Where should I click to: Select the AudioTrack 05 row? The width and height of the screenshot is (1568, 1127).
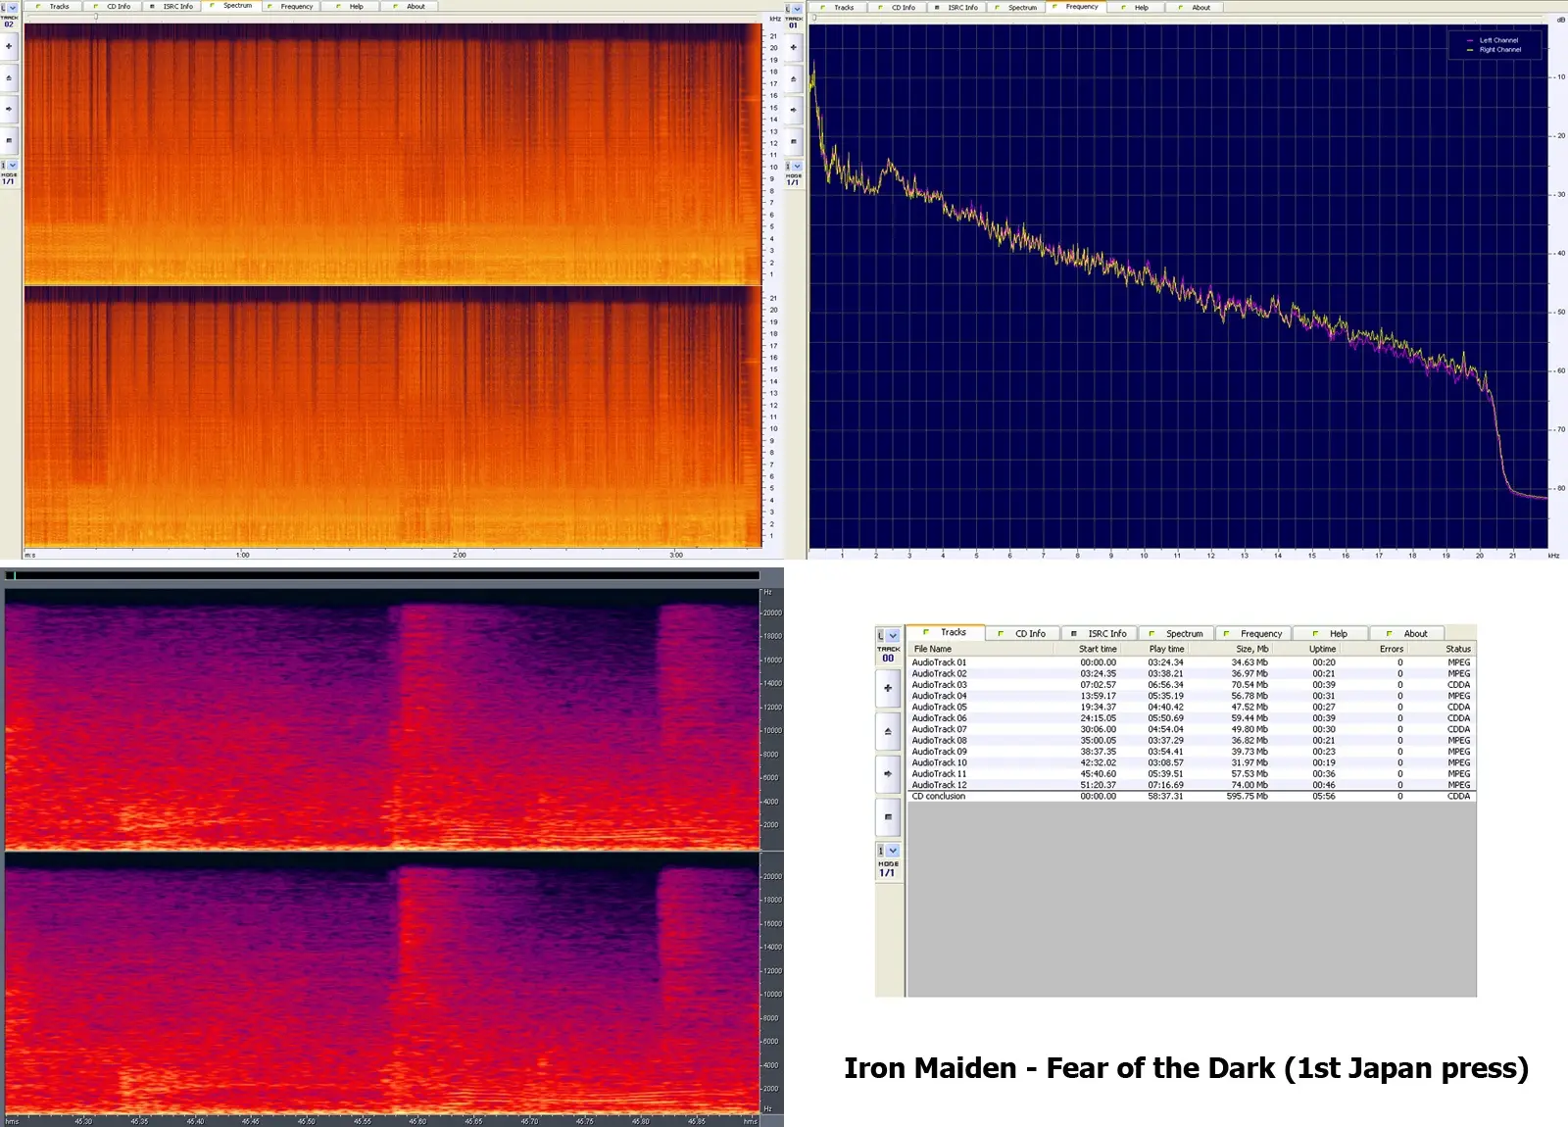[1192, 707]
